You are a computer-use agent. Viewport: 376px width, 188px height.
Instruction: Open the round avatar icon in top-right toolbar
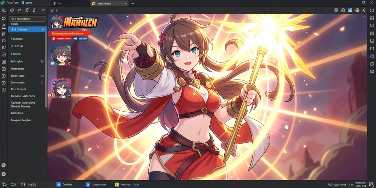(x=357, y=10)
